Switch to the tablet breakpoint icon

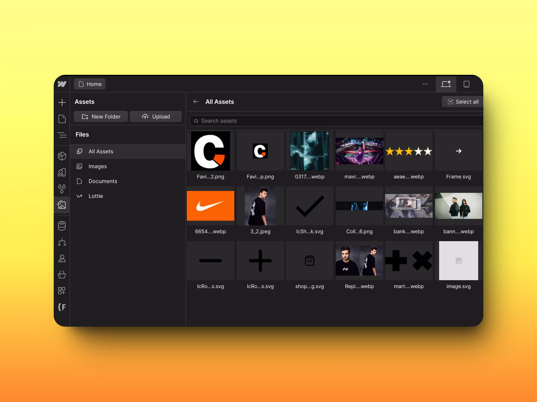[x=467, y=84]
